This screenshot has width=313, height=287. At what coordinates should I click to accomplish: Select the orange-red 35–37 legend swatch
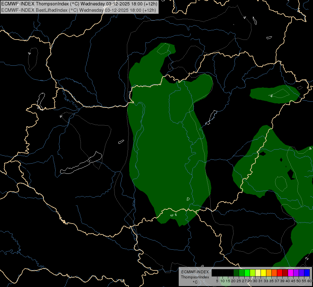[x=274, y=273]
